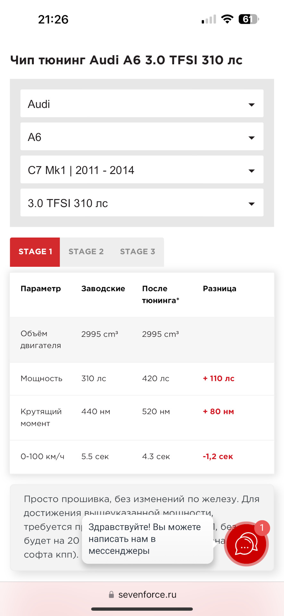Screen dimensions: 284x616
Task: Tap the messenger greeting popup
Action: (147, 539)
